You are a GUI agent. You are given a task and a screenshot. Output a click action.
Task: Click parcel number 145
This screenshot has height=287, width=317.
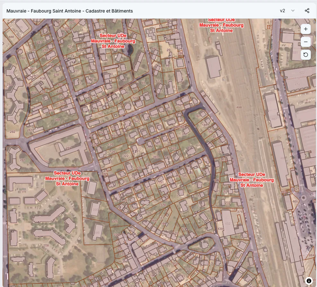[x=184, y=176]
